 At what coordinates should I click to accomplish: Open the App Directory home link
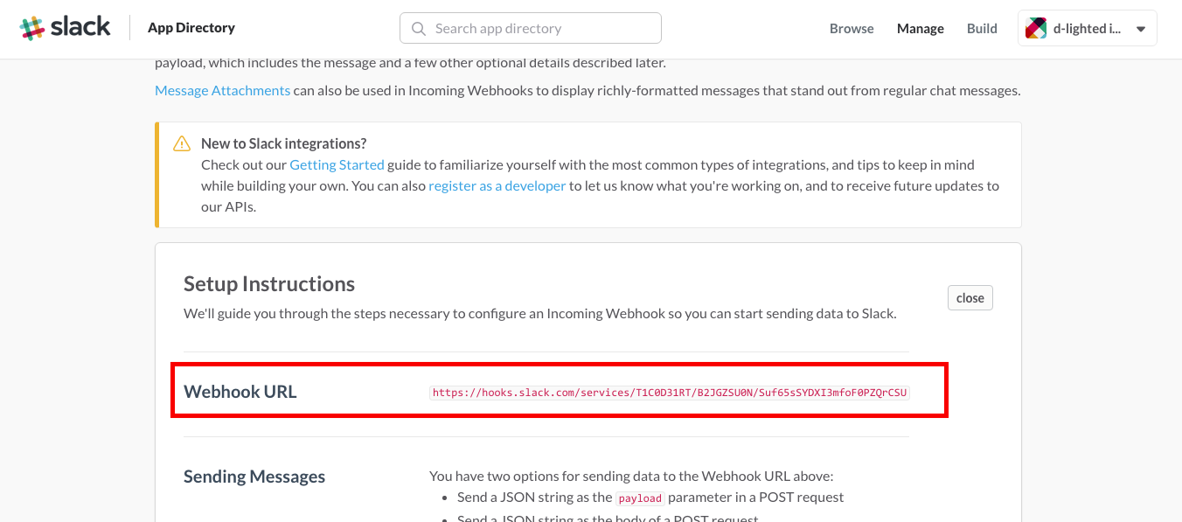[191, 28]
